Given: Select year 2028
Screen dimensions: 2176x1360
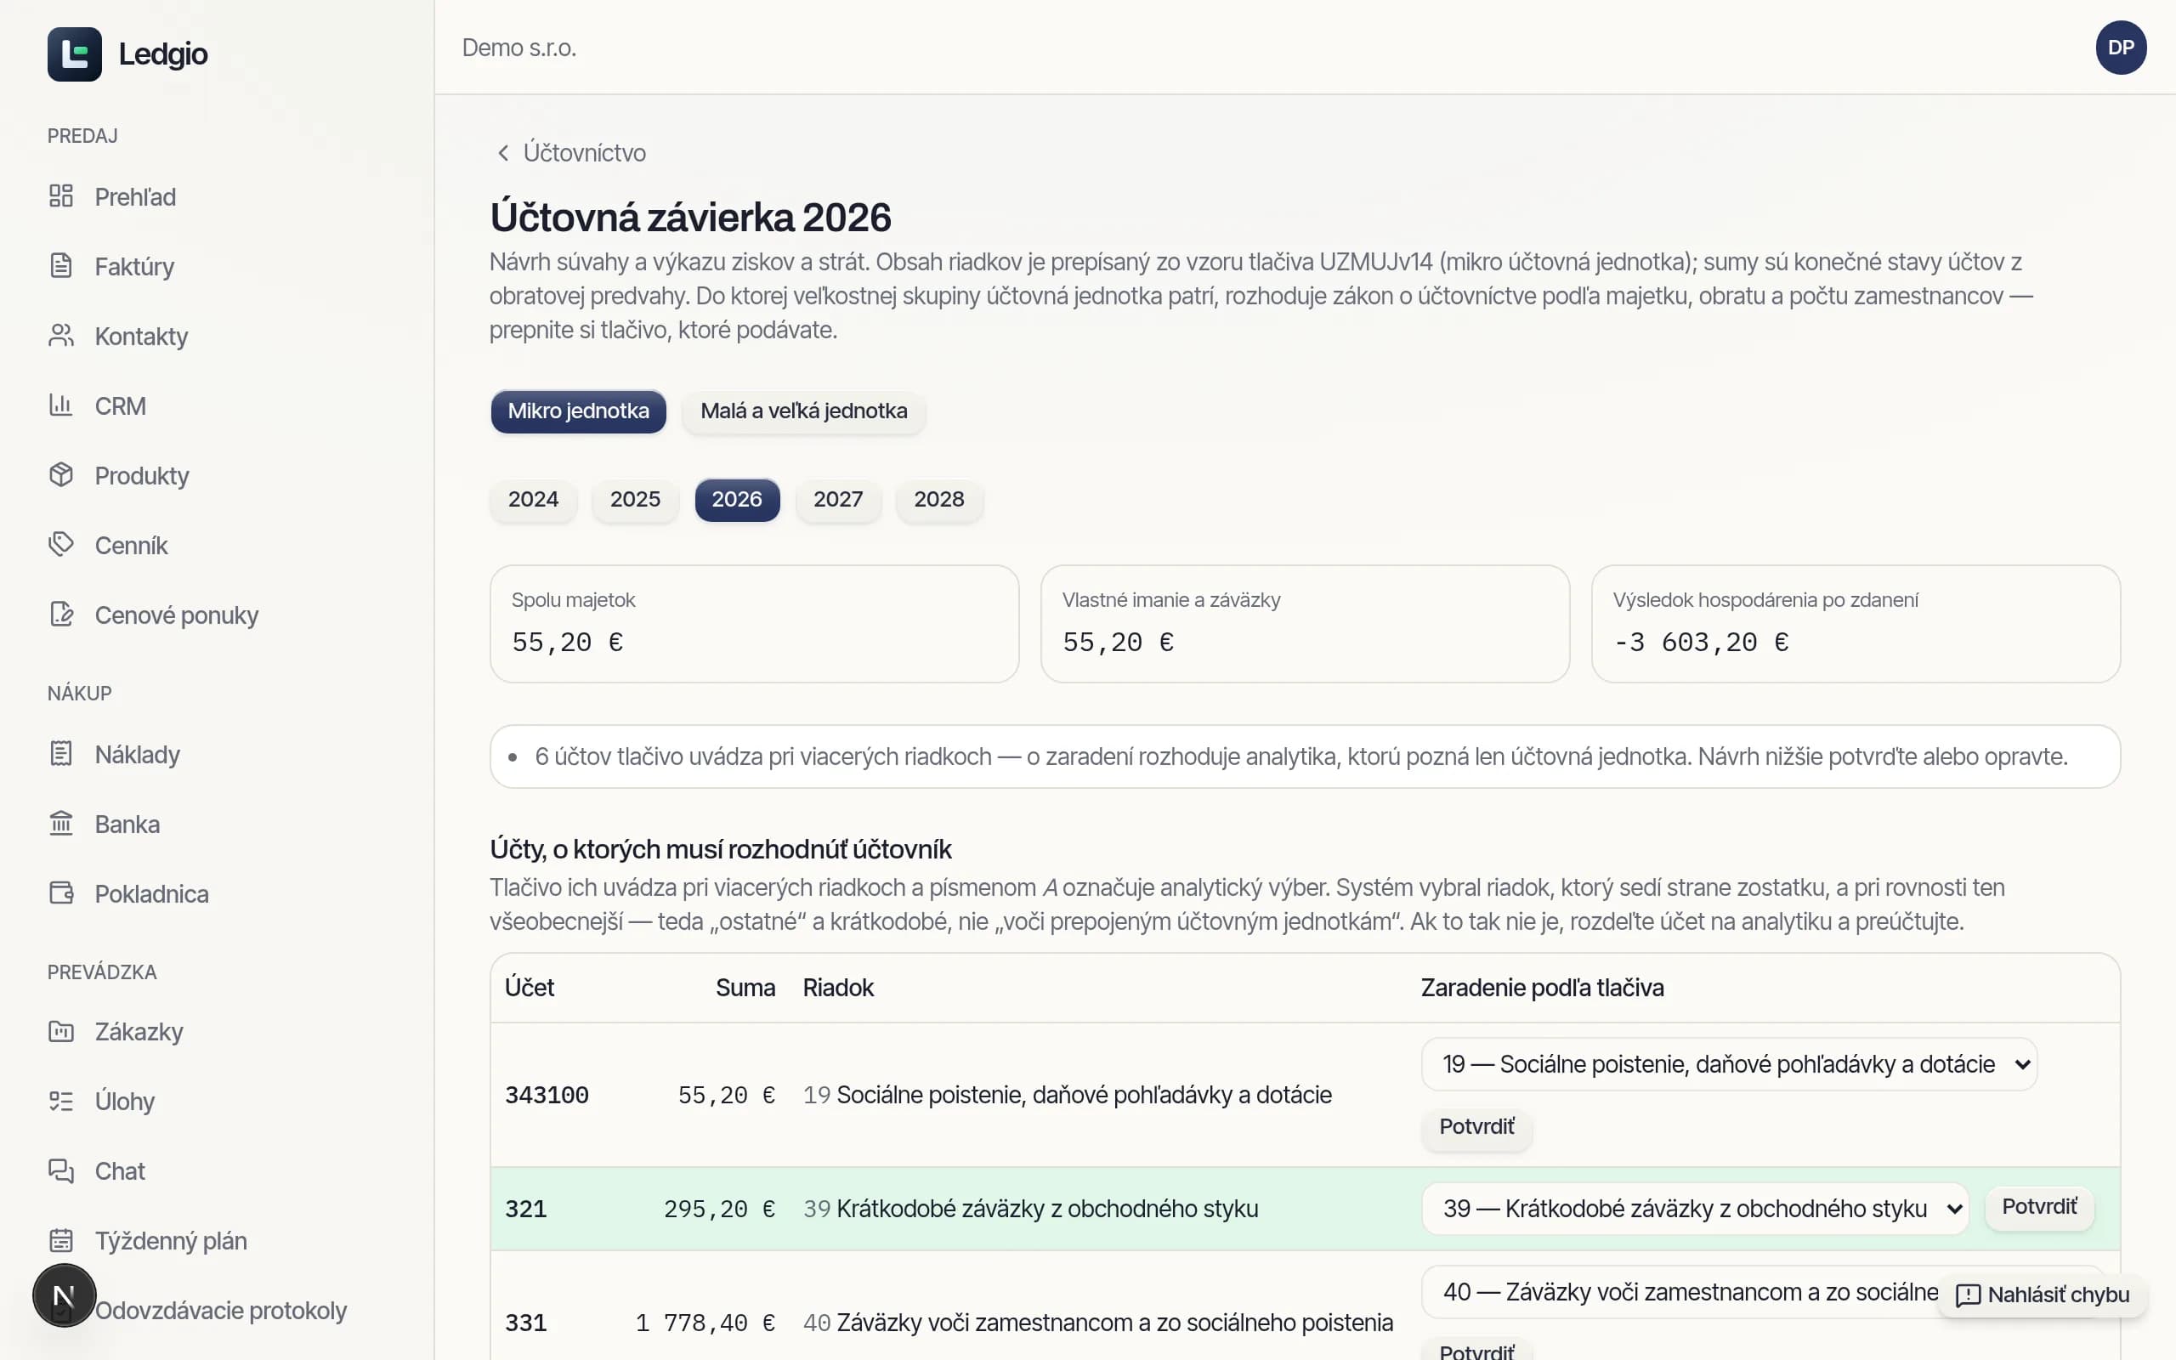Looking at the screenshot, I should (938, 499).
